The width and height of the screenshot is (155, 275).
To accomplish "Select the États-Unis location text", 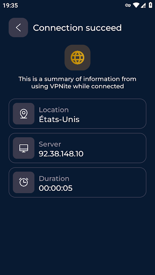I will tap(59, 119).
